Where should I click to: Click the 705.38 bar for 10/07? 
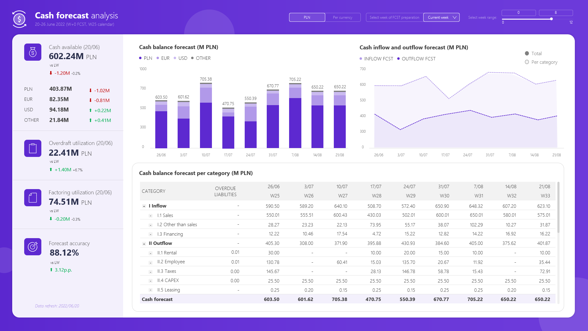[206, 123]
